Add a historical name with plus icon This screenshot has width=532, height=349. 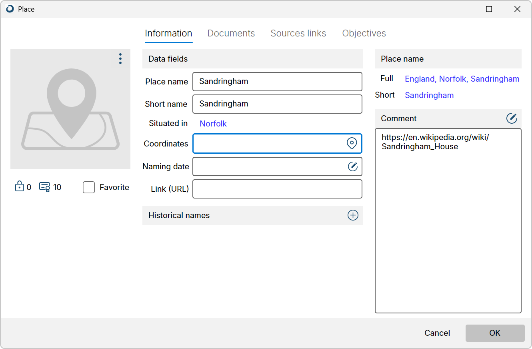353,215
